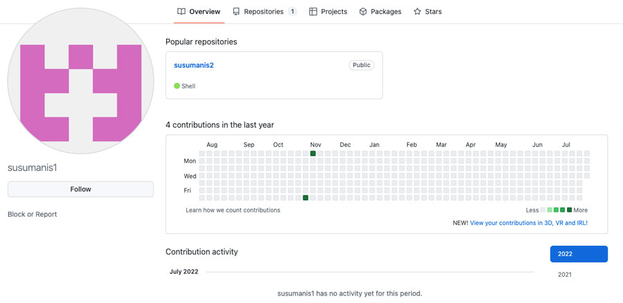Open the Projects tab
The width and height of the screenshot is (623, 303).
pos(328,12)
